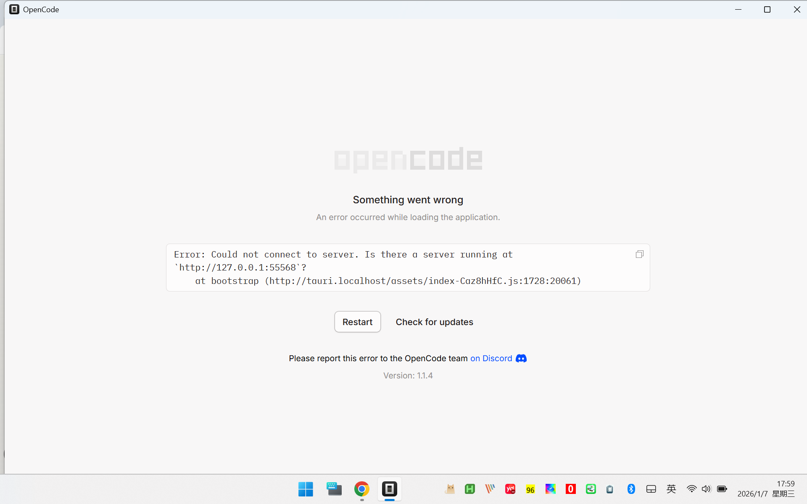Click the OpenCode icon in title bar
Screen dimensions: 807x504
pos(14,9)
